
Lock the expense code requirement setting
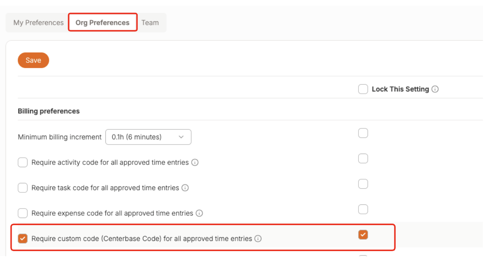[363, 209]
